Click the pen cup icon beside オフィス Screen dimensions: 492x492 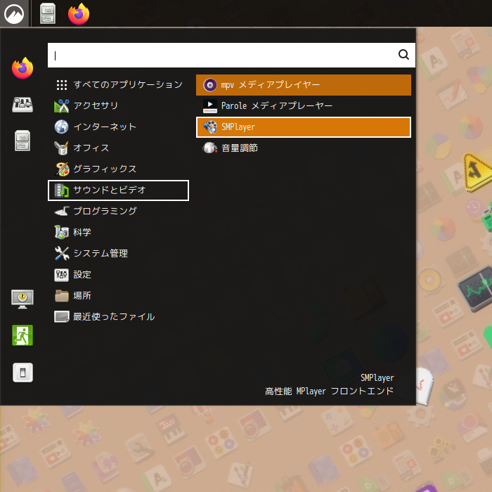click(62, 148)
